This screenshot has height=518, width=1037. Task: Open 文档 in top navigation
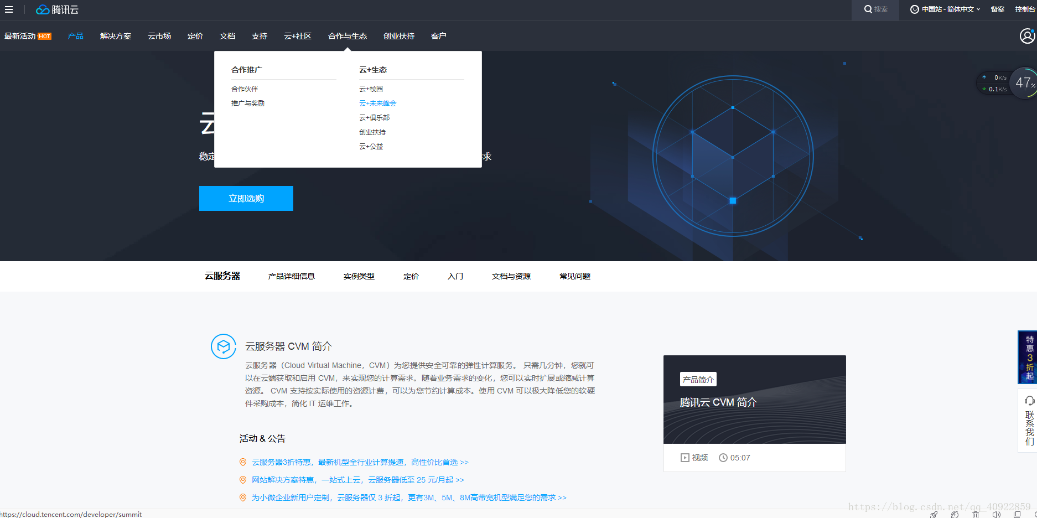pos(227,36)
